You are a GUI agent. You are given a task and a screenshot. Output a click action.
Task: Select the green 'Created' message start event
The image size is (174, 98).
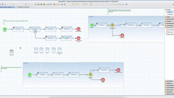[5, 29]
